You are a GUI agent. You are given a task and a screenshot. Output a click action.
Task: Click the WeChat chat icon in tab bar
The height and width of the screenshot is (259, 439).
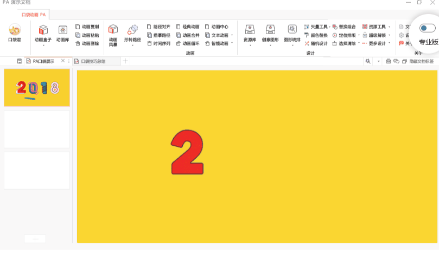tap(396, 61)
